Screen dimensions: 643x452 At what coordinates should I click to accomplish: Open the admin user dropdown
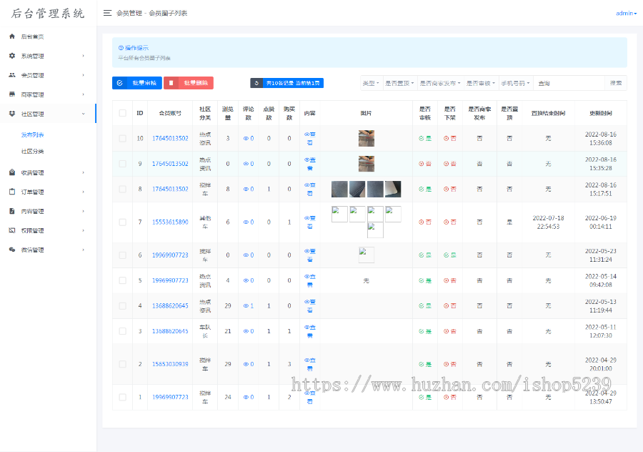(626, 13)
